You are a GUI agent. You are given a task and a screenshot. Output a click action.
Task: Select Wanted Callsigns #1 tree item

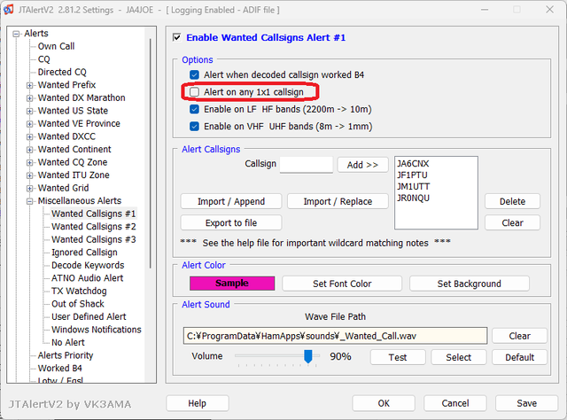click(x=94, y=214)
